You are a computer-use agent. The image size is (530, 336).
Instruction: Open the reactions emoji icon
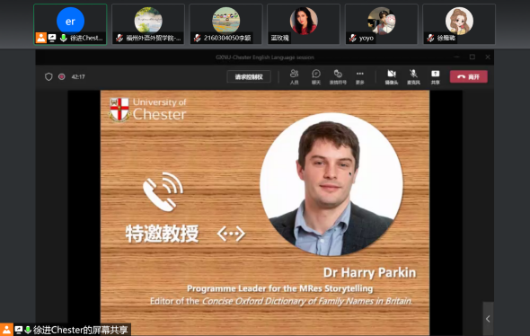pos(338,76)
